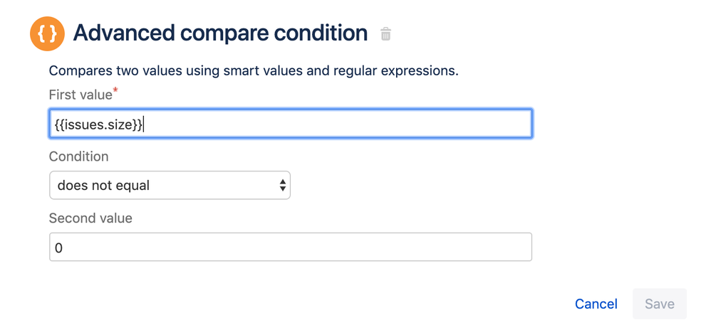Click the {{issues.size}} smart value text
Screen dimensions: 711x325
(98, 124)
